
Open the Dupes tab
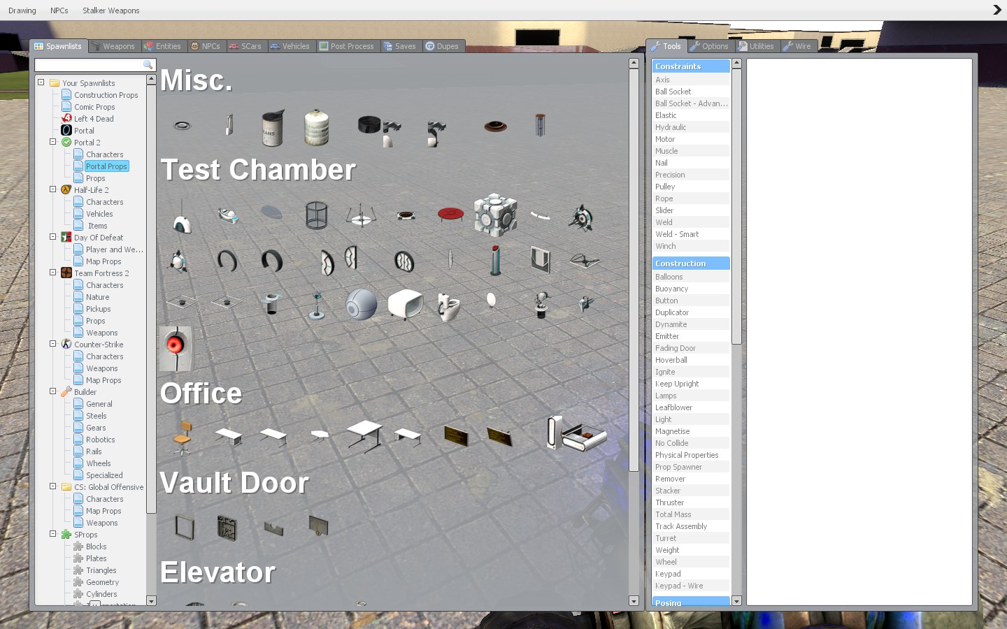coord(443,46)
